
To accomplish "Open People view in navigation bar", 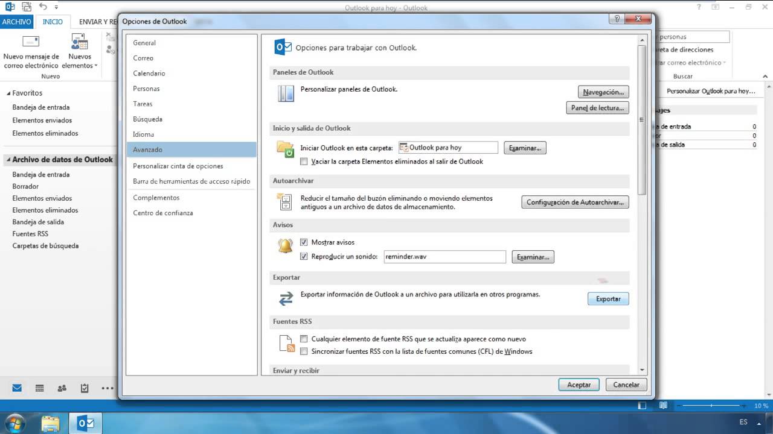I will (62, 388).
